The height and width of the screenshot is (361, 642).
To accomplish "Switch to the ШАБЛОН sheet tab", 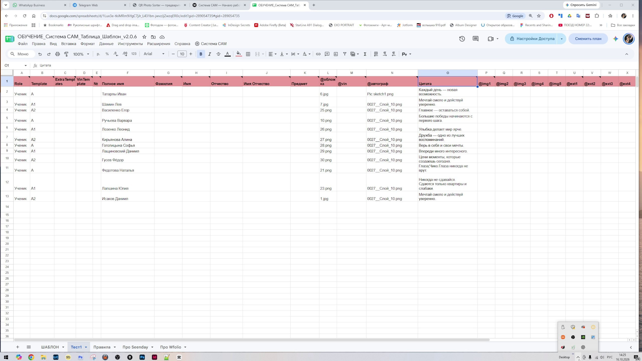I will [50, 347].
